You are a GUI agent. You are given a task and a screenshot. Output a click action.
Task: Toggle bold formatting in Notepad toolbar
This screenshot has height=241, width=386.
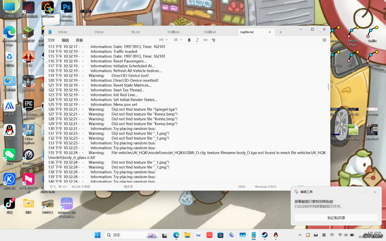tap(189, 40)
